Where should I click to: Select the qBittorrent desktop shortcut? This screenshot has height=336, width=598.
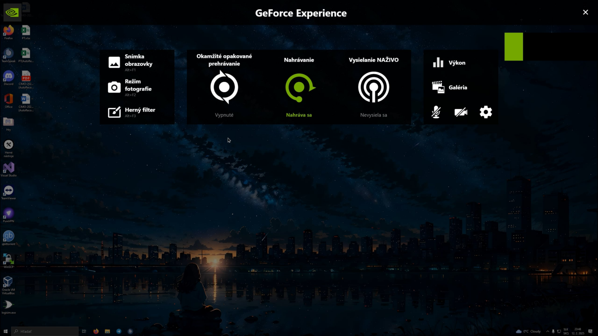[x=9, y=238]
